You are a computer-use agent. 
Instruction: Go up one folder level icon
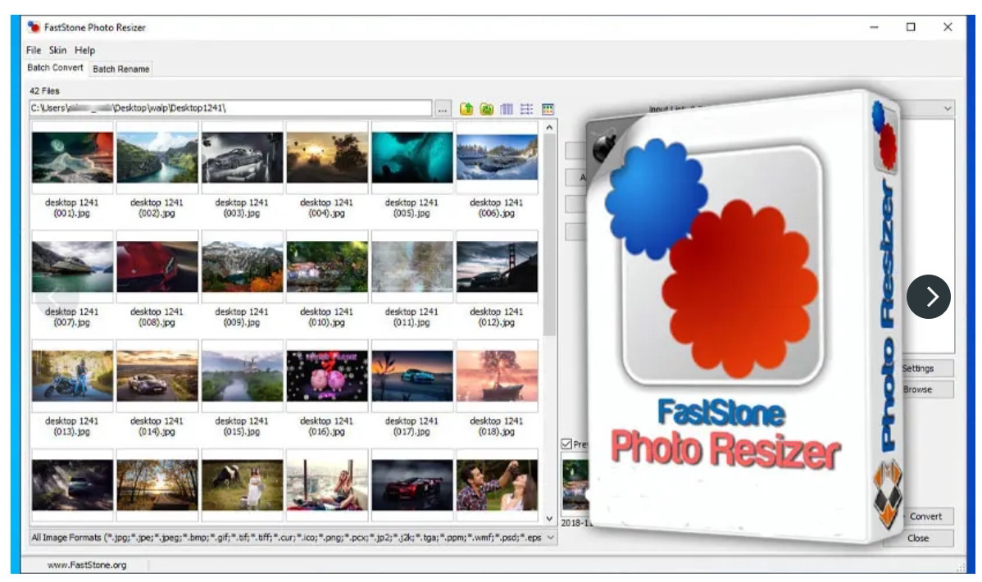pos(466,109)
